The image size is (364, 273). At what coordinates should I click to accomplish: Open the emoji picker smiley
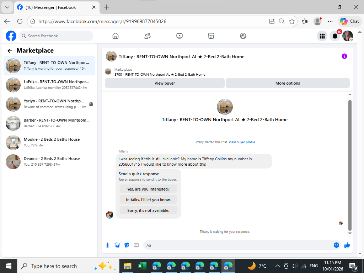[x=336, y=245]
